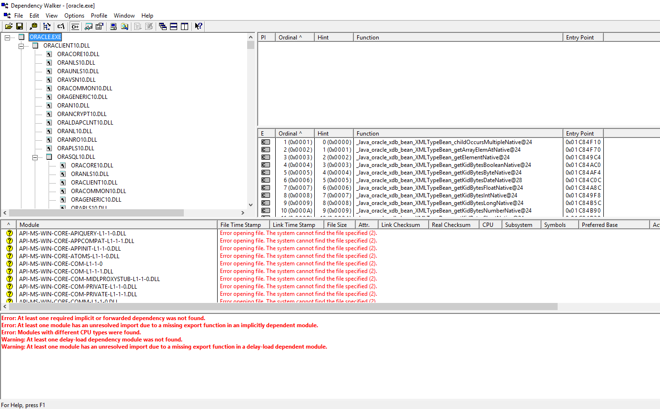Image resolution: width=660 pixels, height=409 pixels.
Task: Click the Cascade windows icon
Action: [x=163, y=26]
